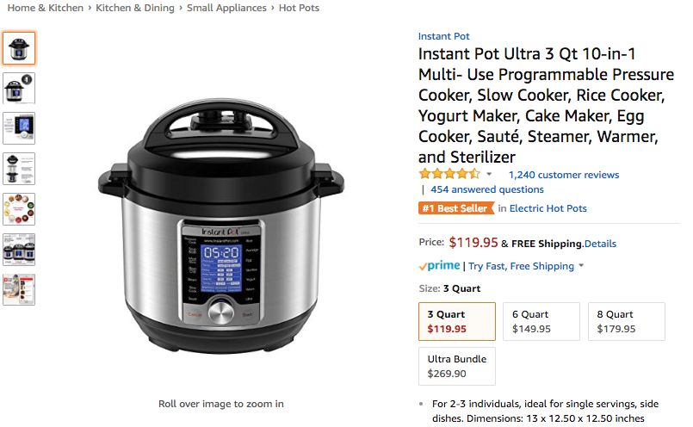Click the Prime logo icon
Viewport: 693px width, 427px height.
coord(440,266)
